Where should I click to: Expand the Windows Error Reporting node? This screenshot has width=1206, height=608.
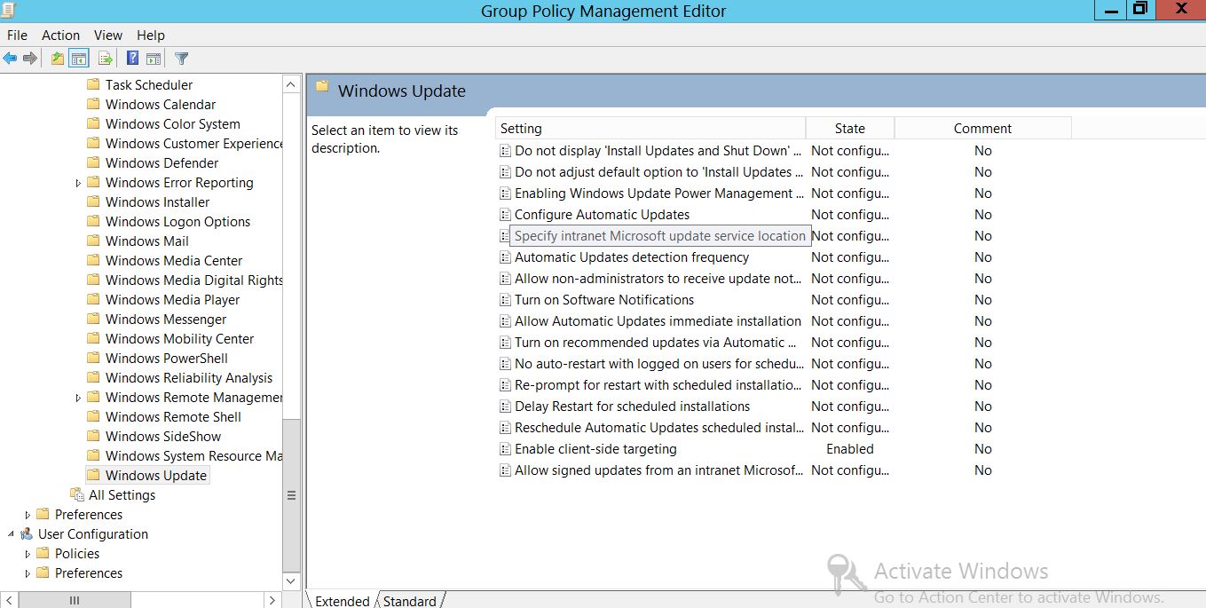pyautogui.click(x=78, y=183)
